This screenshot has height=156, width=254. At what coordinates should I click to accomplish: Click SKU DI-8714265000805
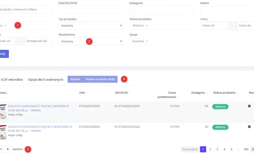[127, 106]
